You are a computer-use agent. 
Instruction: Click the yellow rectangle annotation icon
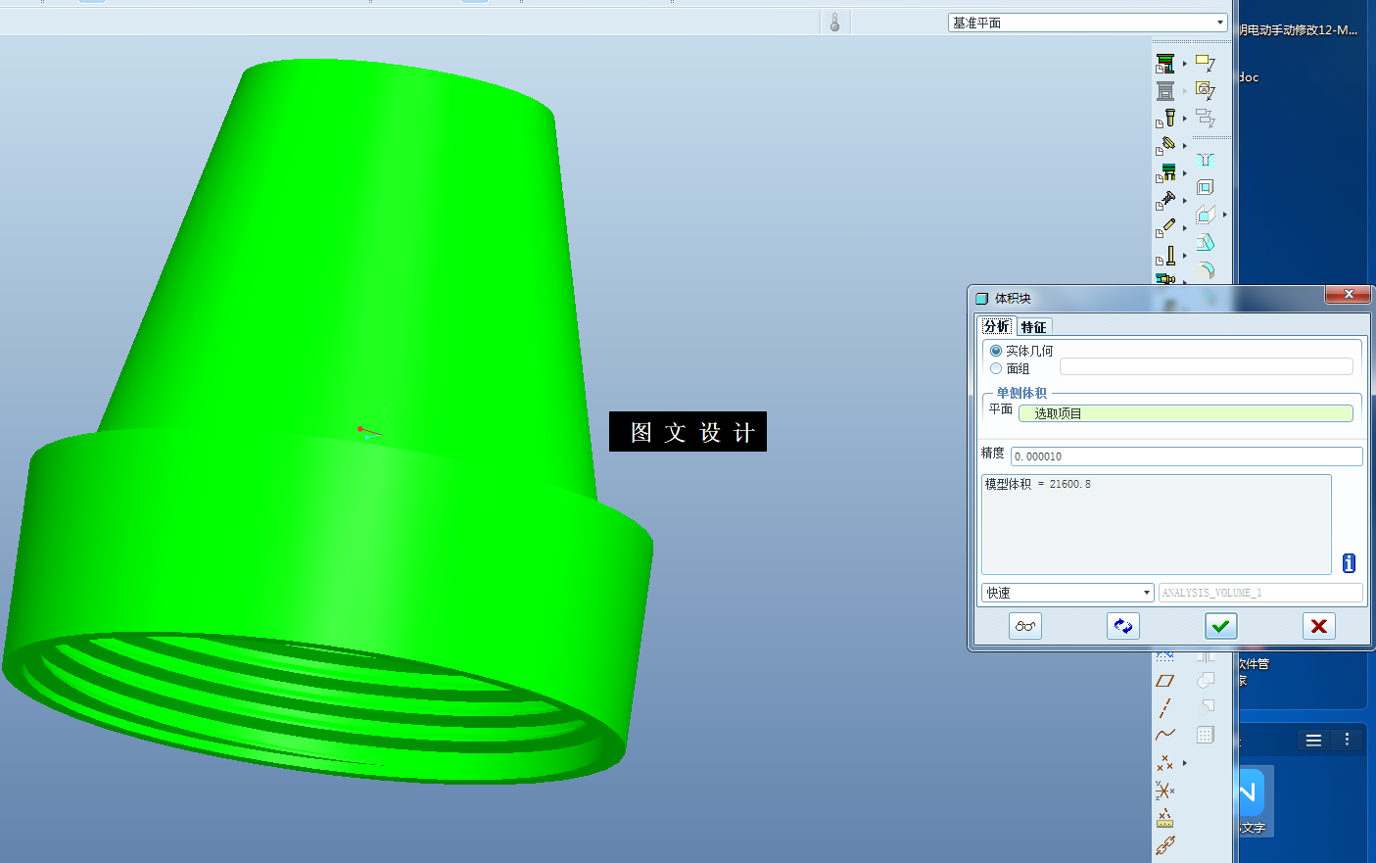[x=1206, y=64]
